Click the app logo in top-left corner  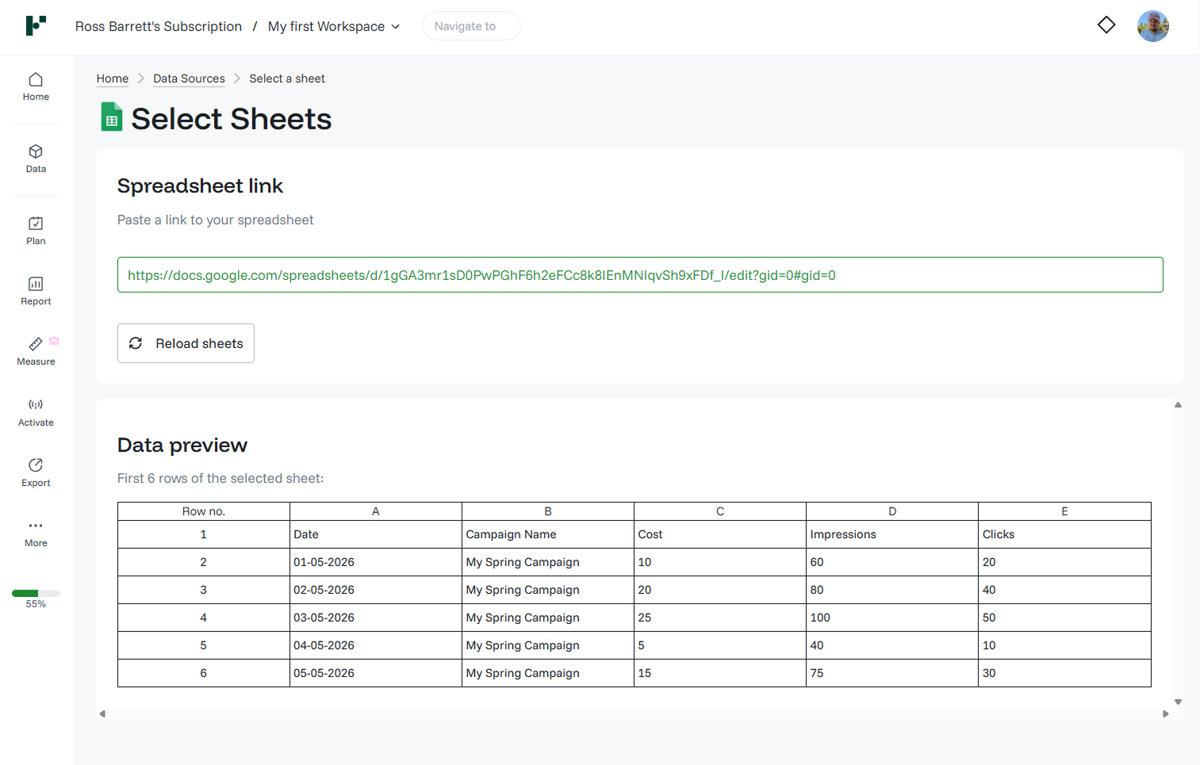point(36,25)
